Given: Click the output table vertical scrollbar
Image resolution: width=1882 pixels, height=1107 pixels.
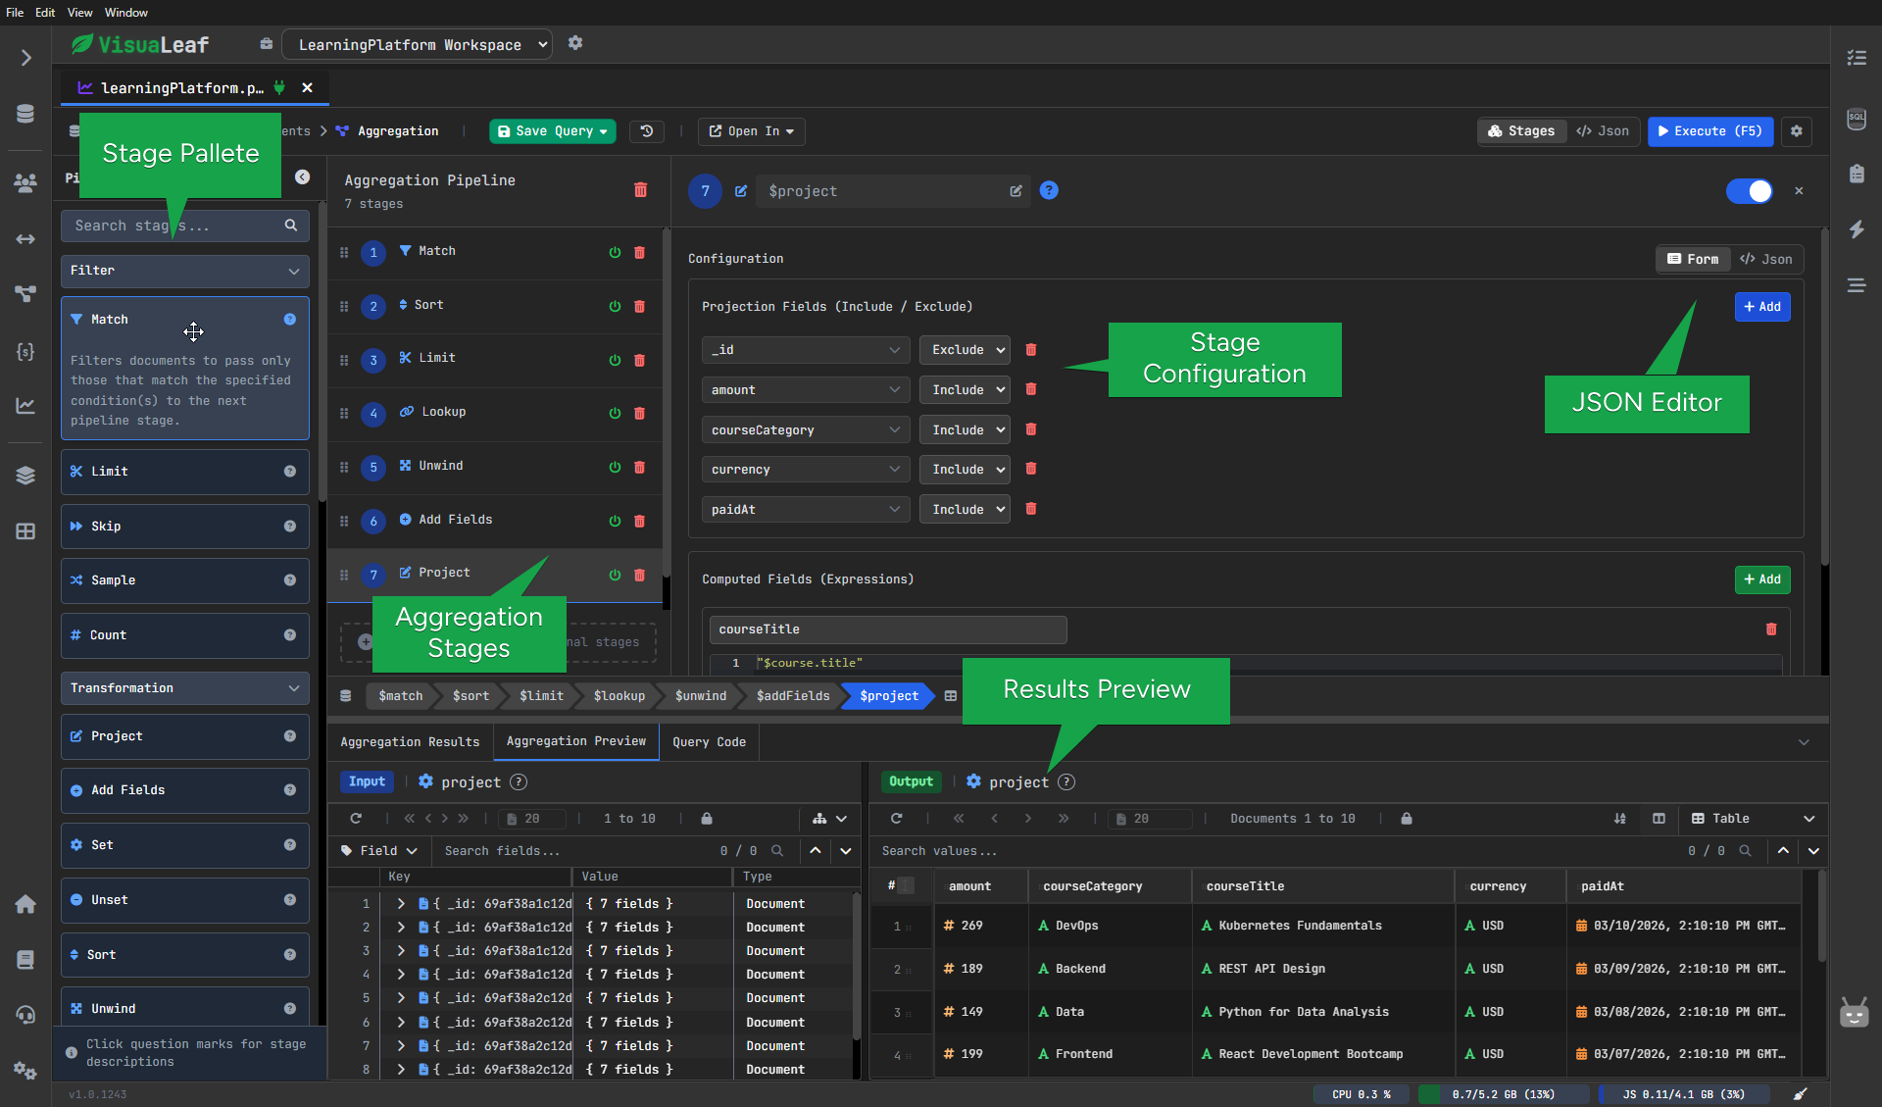Looking at the screenshot, I should pos(1822,917).
